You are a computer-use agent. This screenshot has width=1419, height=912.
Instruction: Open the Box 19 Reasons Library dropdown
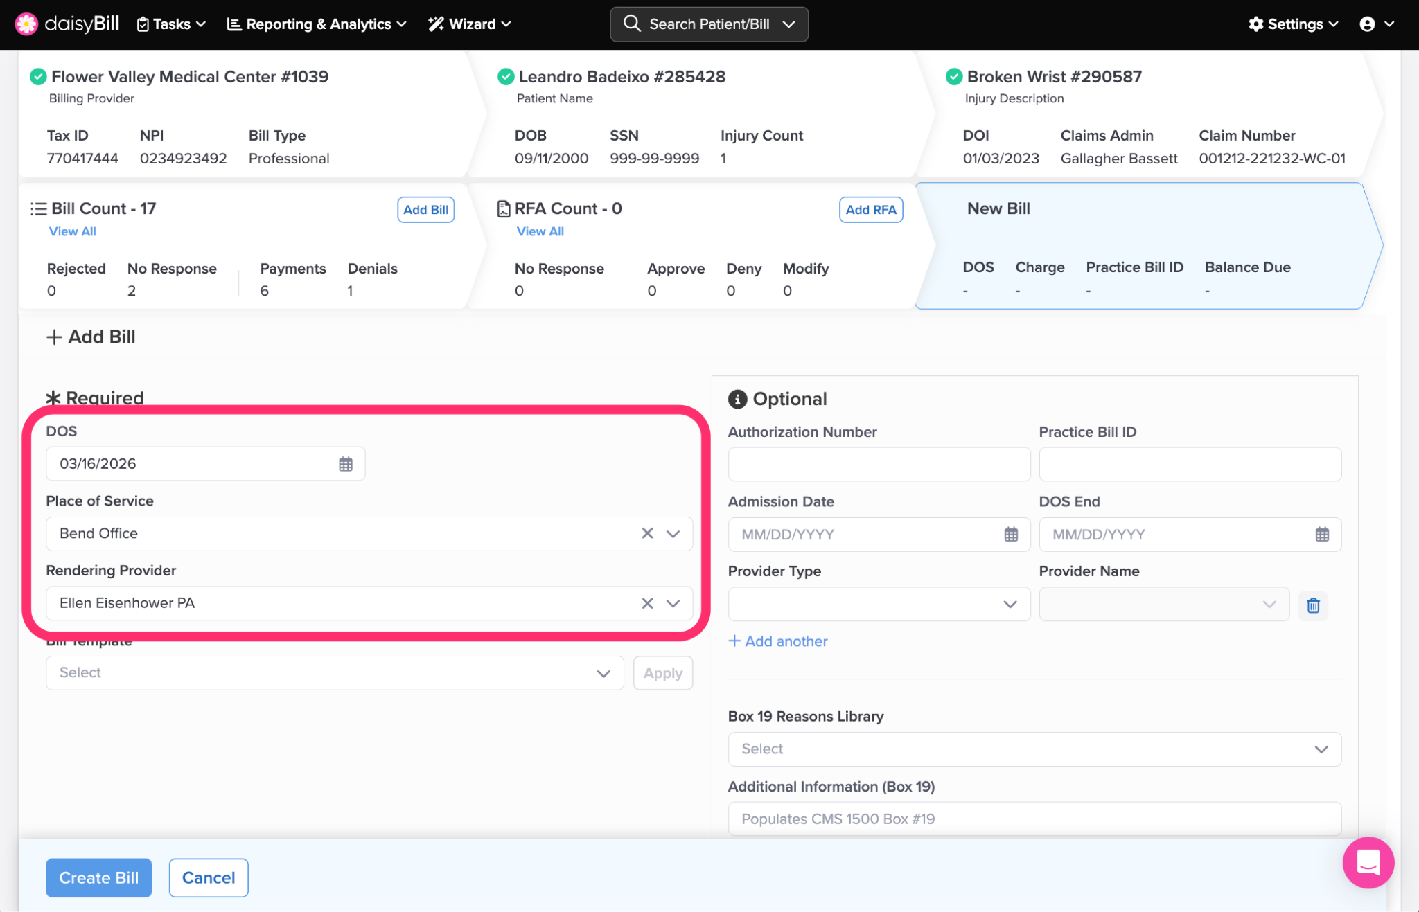click(x=1034, y=749)
